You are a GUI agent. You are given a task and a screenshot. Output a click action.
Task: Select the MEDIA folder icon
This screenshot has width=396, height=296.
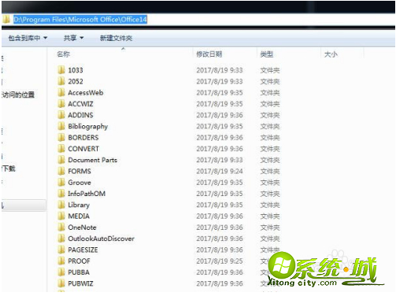61,216
